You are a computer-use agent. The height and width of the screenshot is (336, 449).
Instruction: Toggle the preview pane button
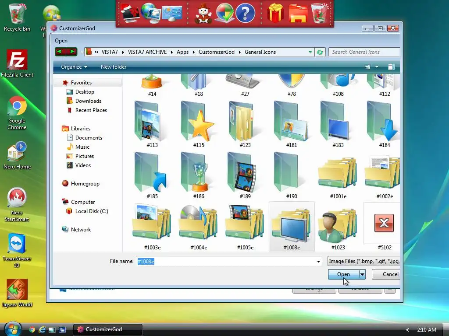[x=391, y=67]
